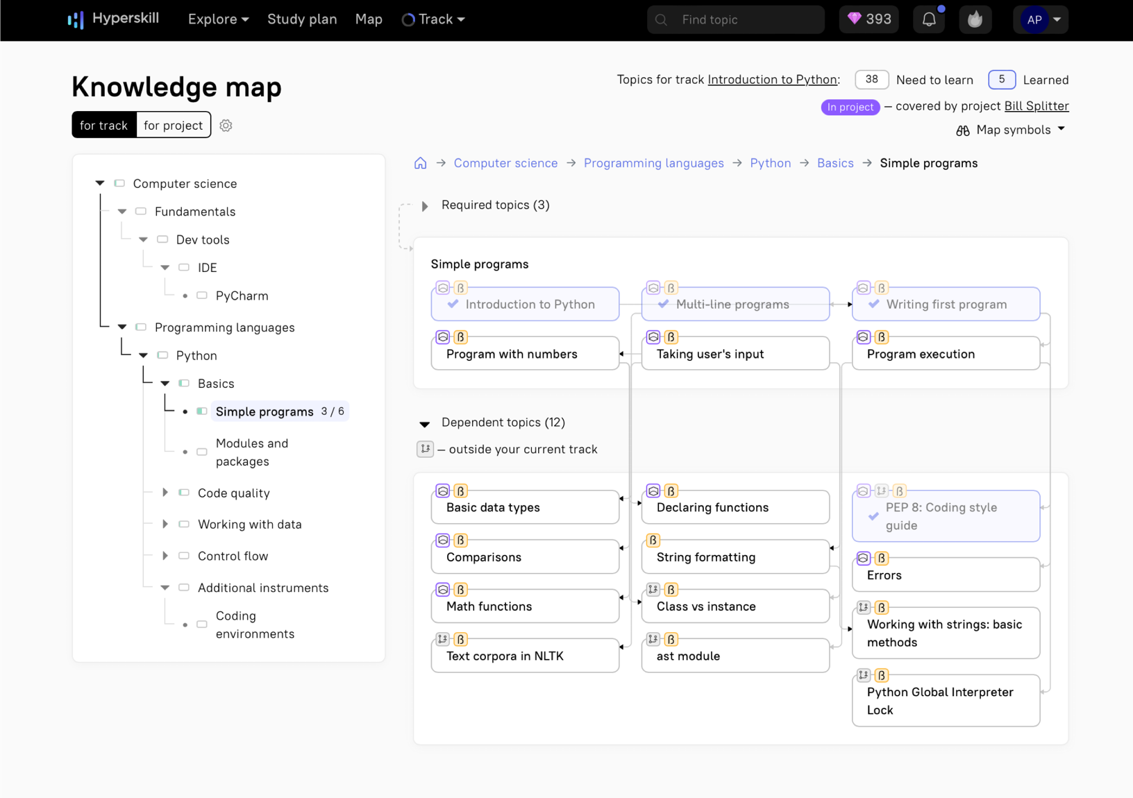1133x798 pixels.
Task: Click the Find topic search field
Action: click(735, 19)
